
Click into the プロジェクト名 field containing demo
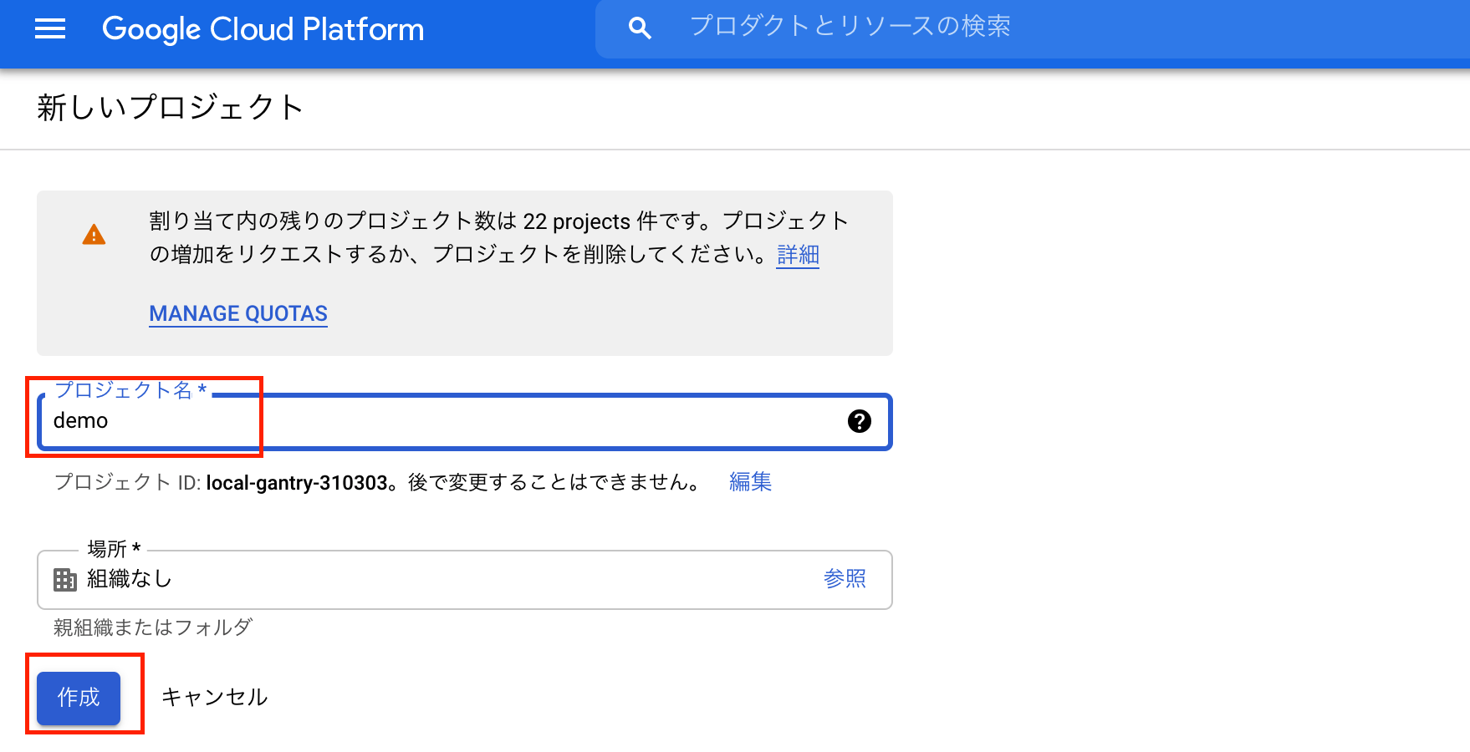coord(465,421)
